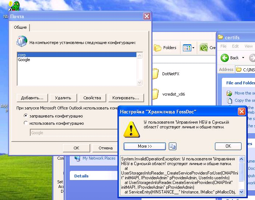Open the Views dropdown arrow
255x200 pixels.
click(194, 48)
